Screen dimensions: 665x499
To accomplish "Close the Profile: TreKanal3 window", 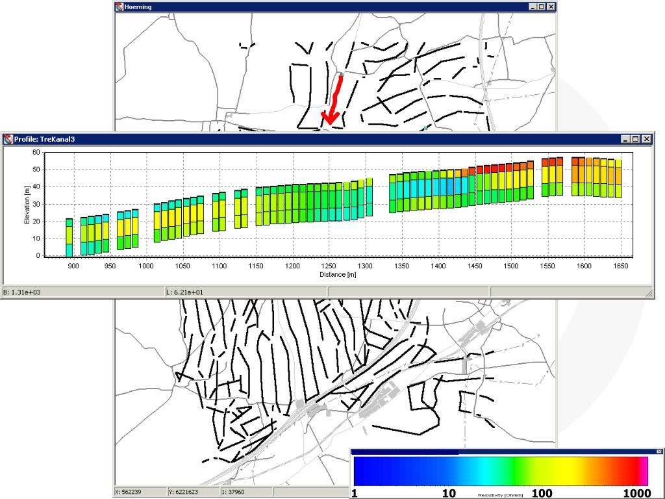I will pyautogui.click(x=646, y=139).
